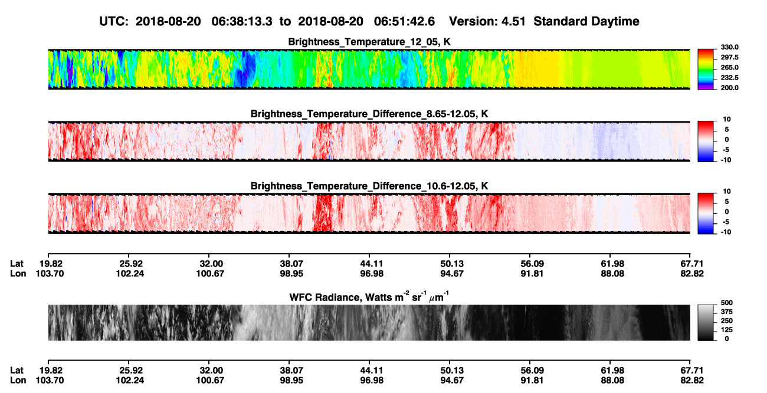Click longitude 98.95 beneath the WFC Radiance strip
Viewport: 767px width, 393px height.
[289, 379]
